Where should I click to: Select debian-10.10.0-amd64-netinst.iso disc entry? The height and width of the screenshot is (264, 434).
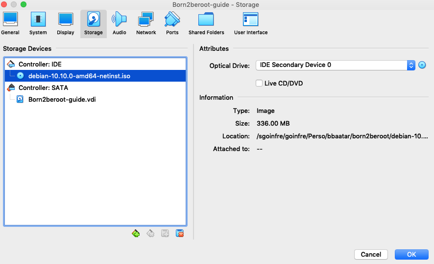pos(95,76)
